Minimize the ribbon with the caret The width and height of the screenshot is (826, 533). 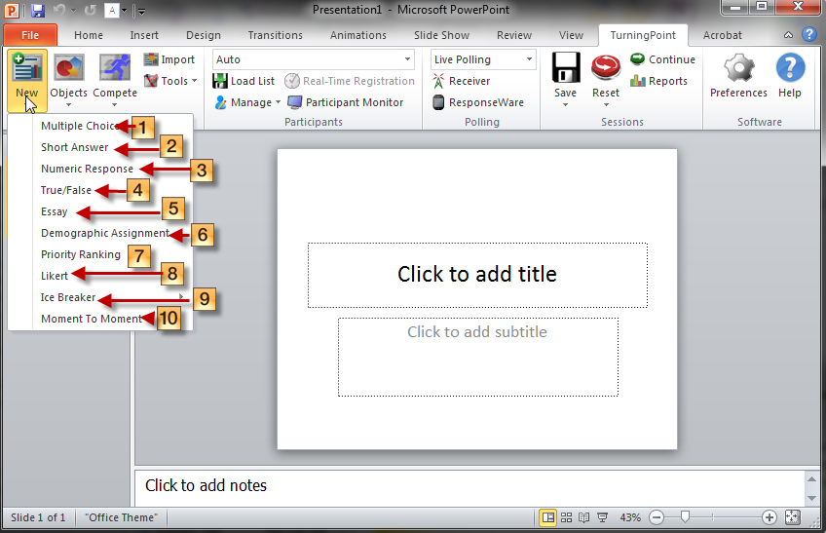(x=788, y=35)
